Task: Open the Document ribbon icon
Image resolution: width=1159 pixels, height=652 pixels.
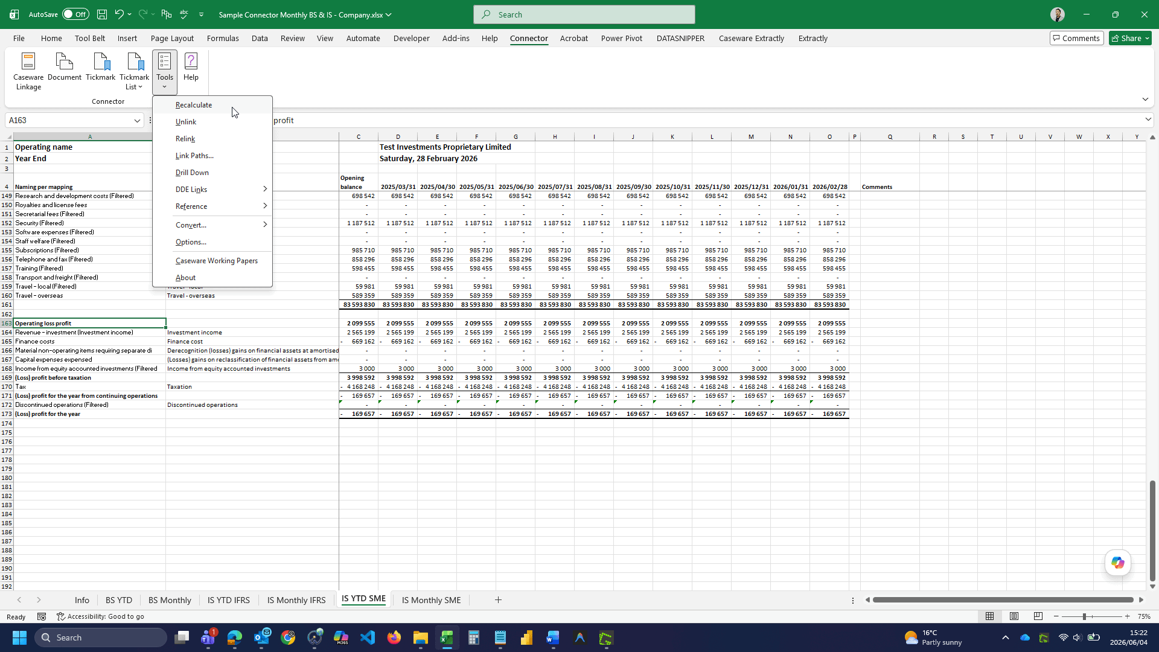Action: point(64,67)
